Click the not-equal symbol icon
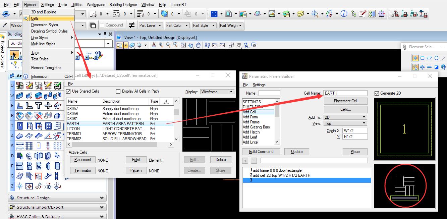The height and width of the screenshot is (219, 447). pos(132,25)
